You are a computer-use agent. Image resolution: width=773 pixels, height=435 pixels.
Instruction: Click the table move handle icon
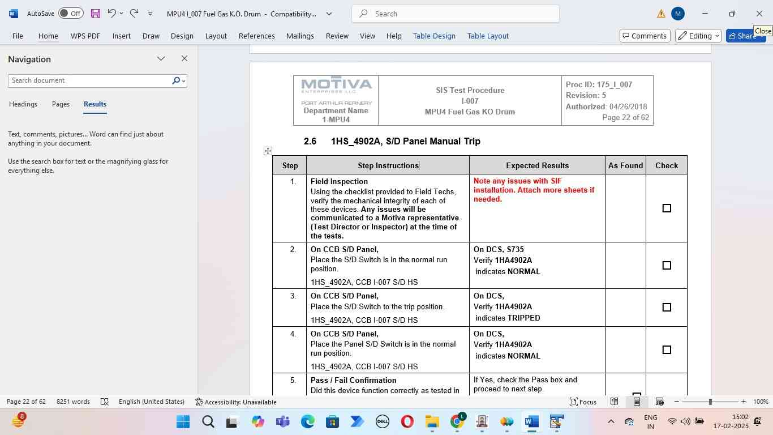(268, 151)
